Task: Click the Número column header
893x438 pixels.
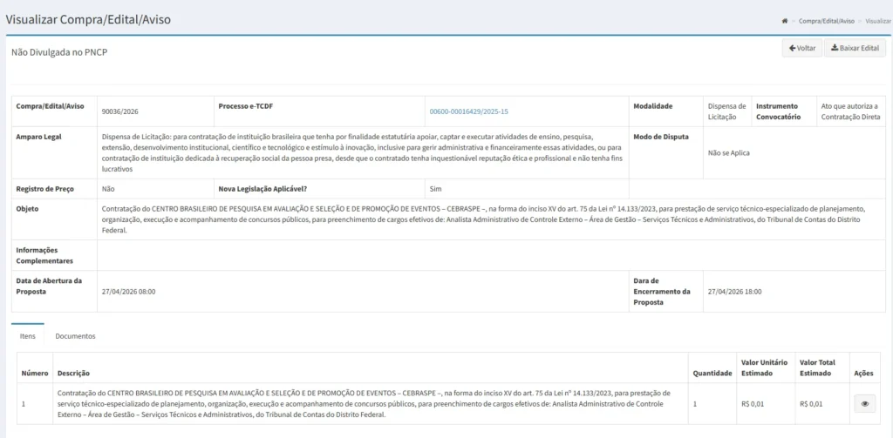Action: (x=35, y=374)
